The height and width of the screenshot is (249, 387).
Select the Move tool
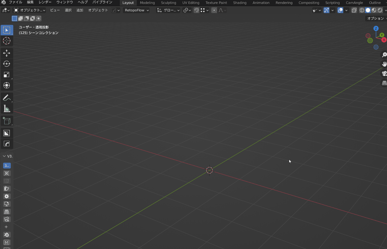pyautogui.click(x=7, y=53)
